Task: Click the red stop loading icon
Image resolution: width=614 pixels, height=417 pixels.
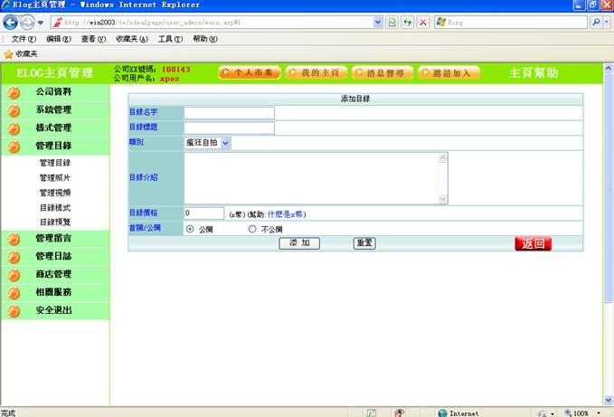Action: coord(422,22)
